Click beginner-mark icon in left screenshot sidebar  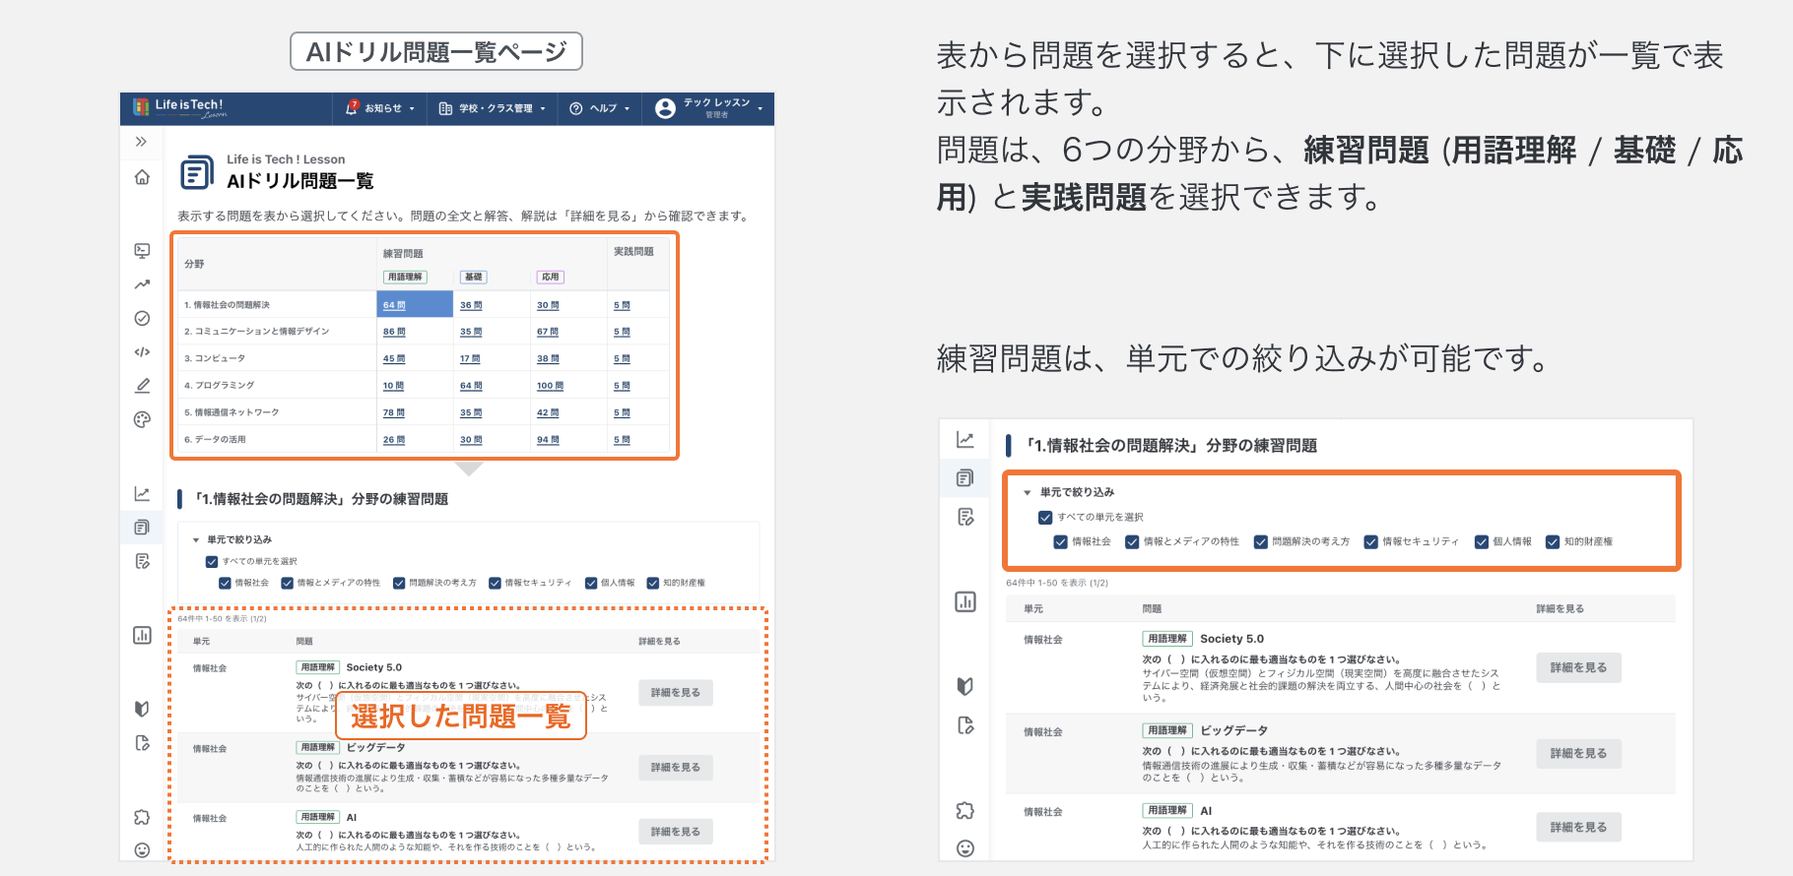click(142, 709)
